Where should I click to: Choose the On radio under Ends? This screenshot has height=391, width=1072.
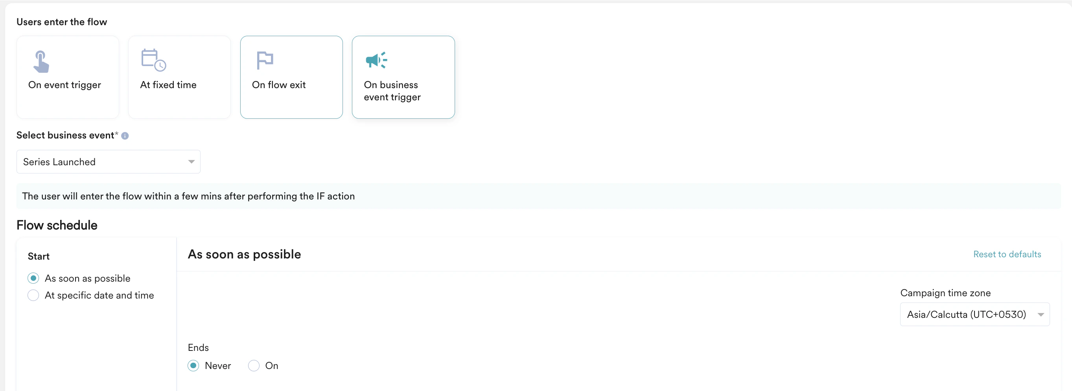coord(254,365)
